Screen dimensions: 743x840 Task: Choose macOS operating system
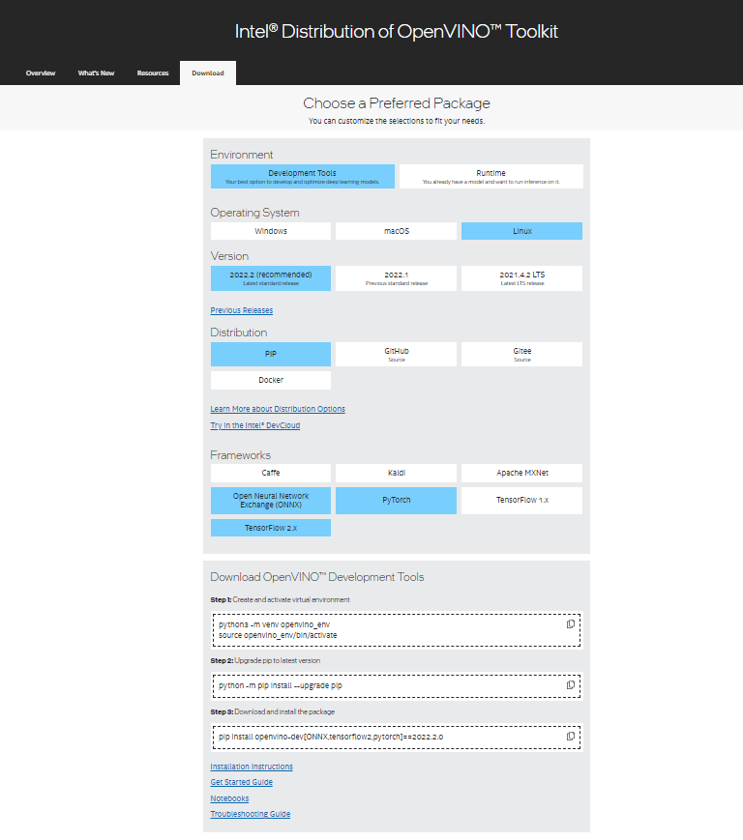(396, 231)
